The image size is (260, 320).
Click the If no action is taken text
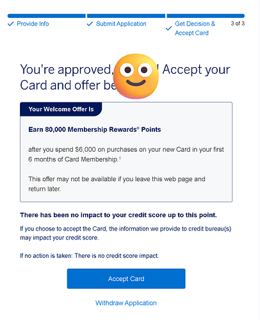click(90, 255)
